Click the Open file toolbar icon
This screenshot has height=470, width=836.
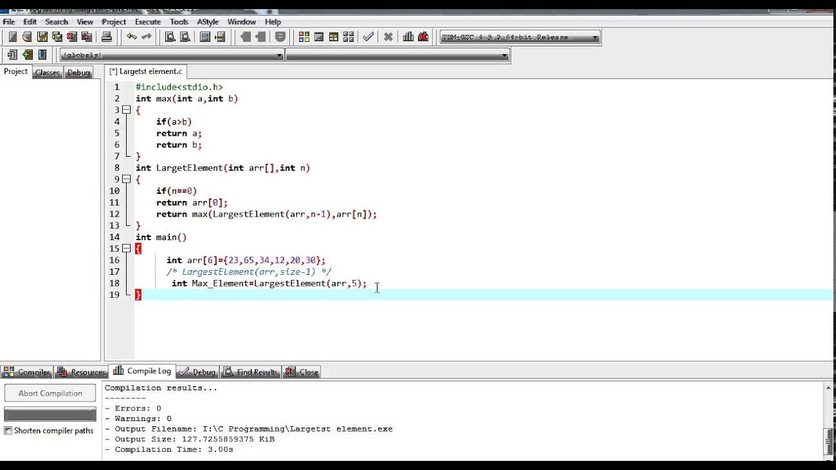coord(27,37)
